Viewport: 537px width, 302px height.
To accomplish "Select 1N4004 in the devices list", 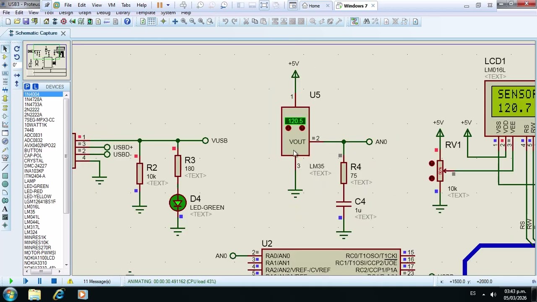I will tap(43, 94).
